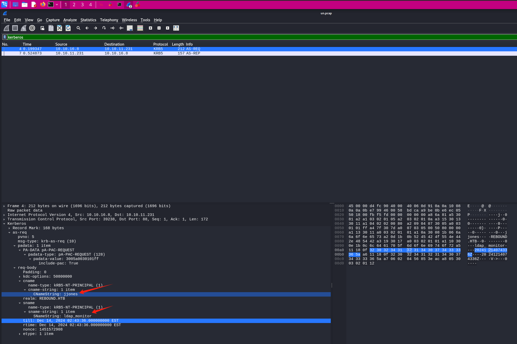Collapse the sname node
Screen dimensions: 517x344
[20, 303]
